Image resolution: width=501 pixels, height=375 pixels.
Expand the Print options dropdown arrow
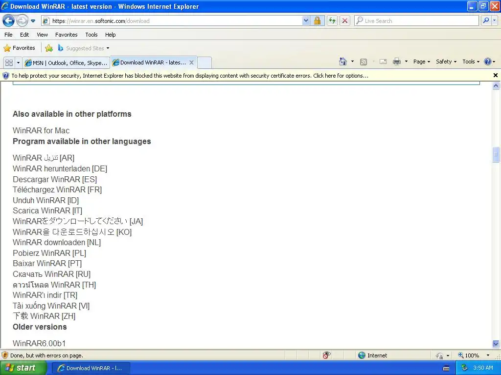pos(406,62)
